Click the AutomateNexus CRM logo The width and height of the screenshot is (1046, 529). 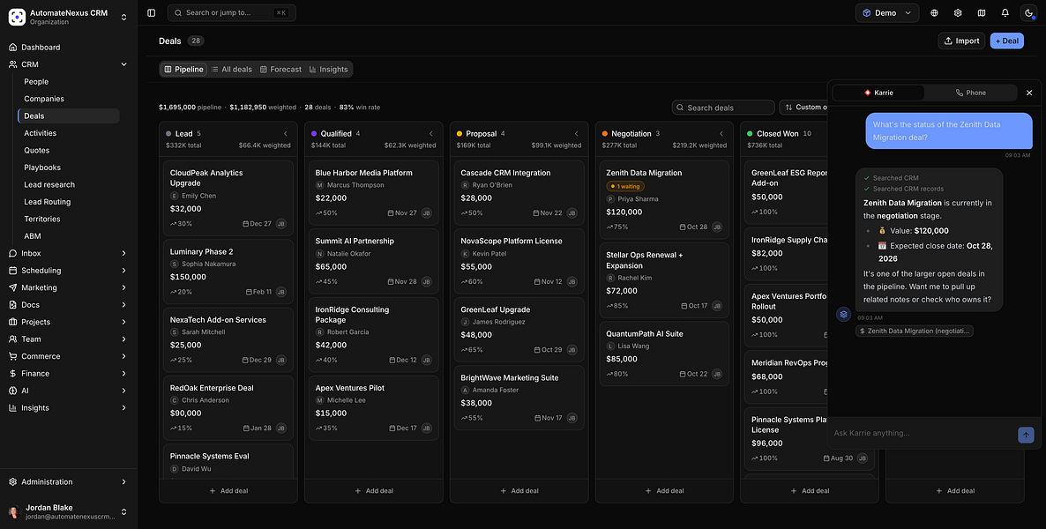[18, 17]
